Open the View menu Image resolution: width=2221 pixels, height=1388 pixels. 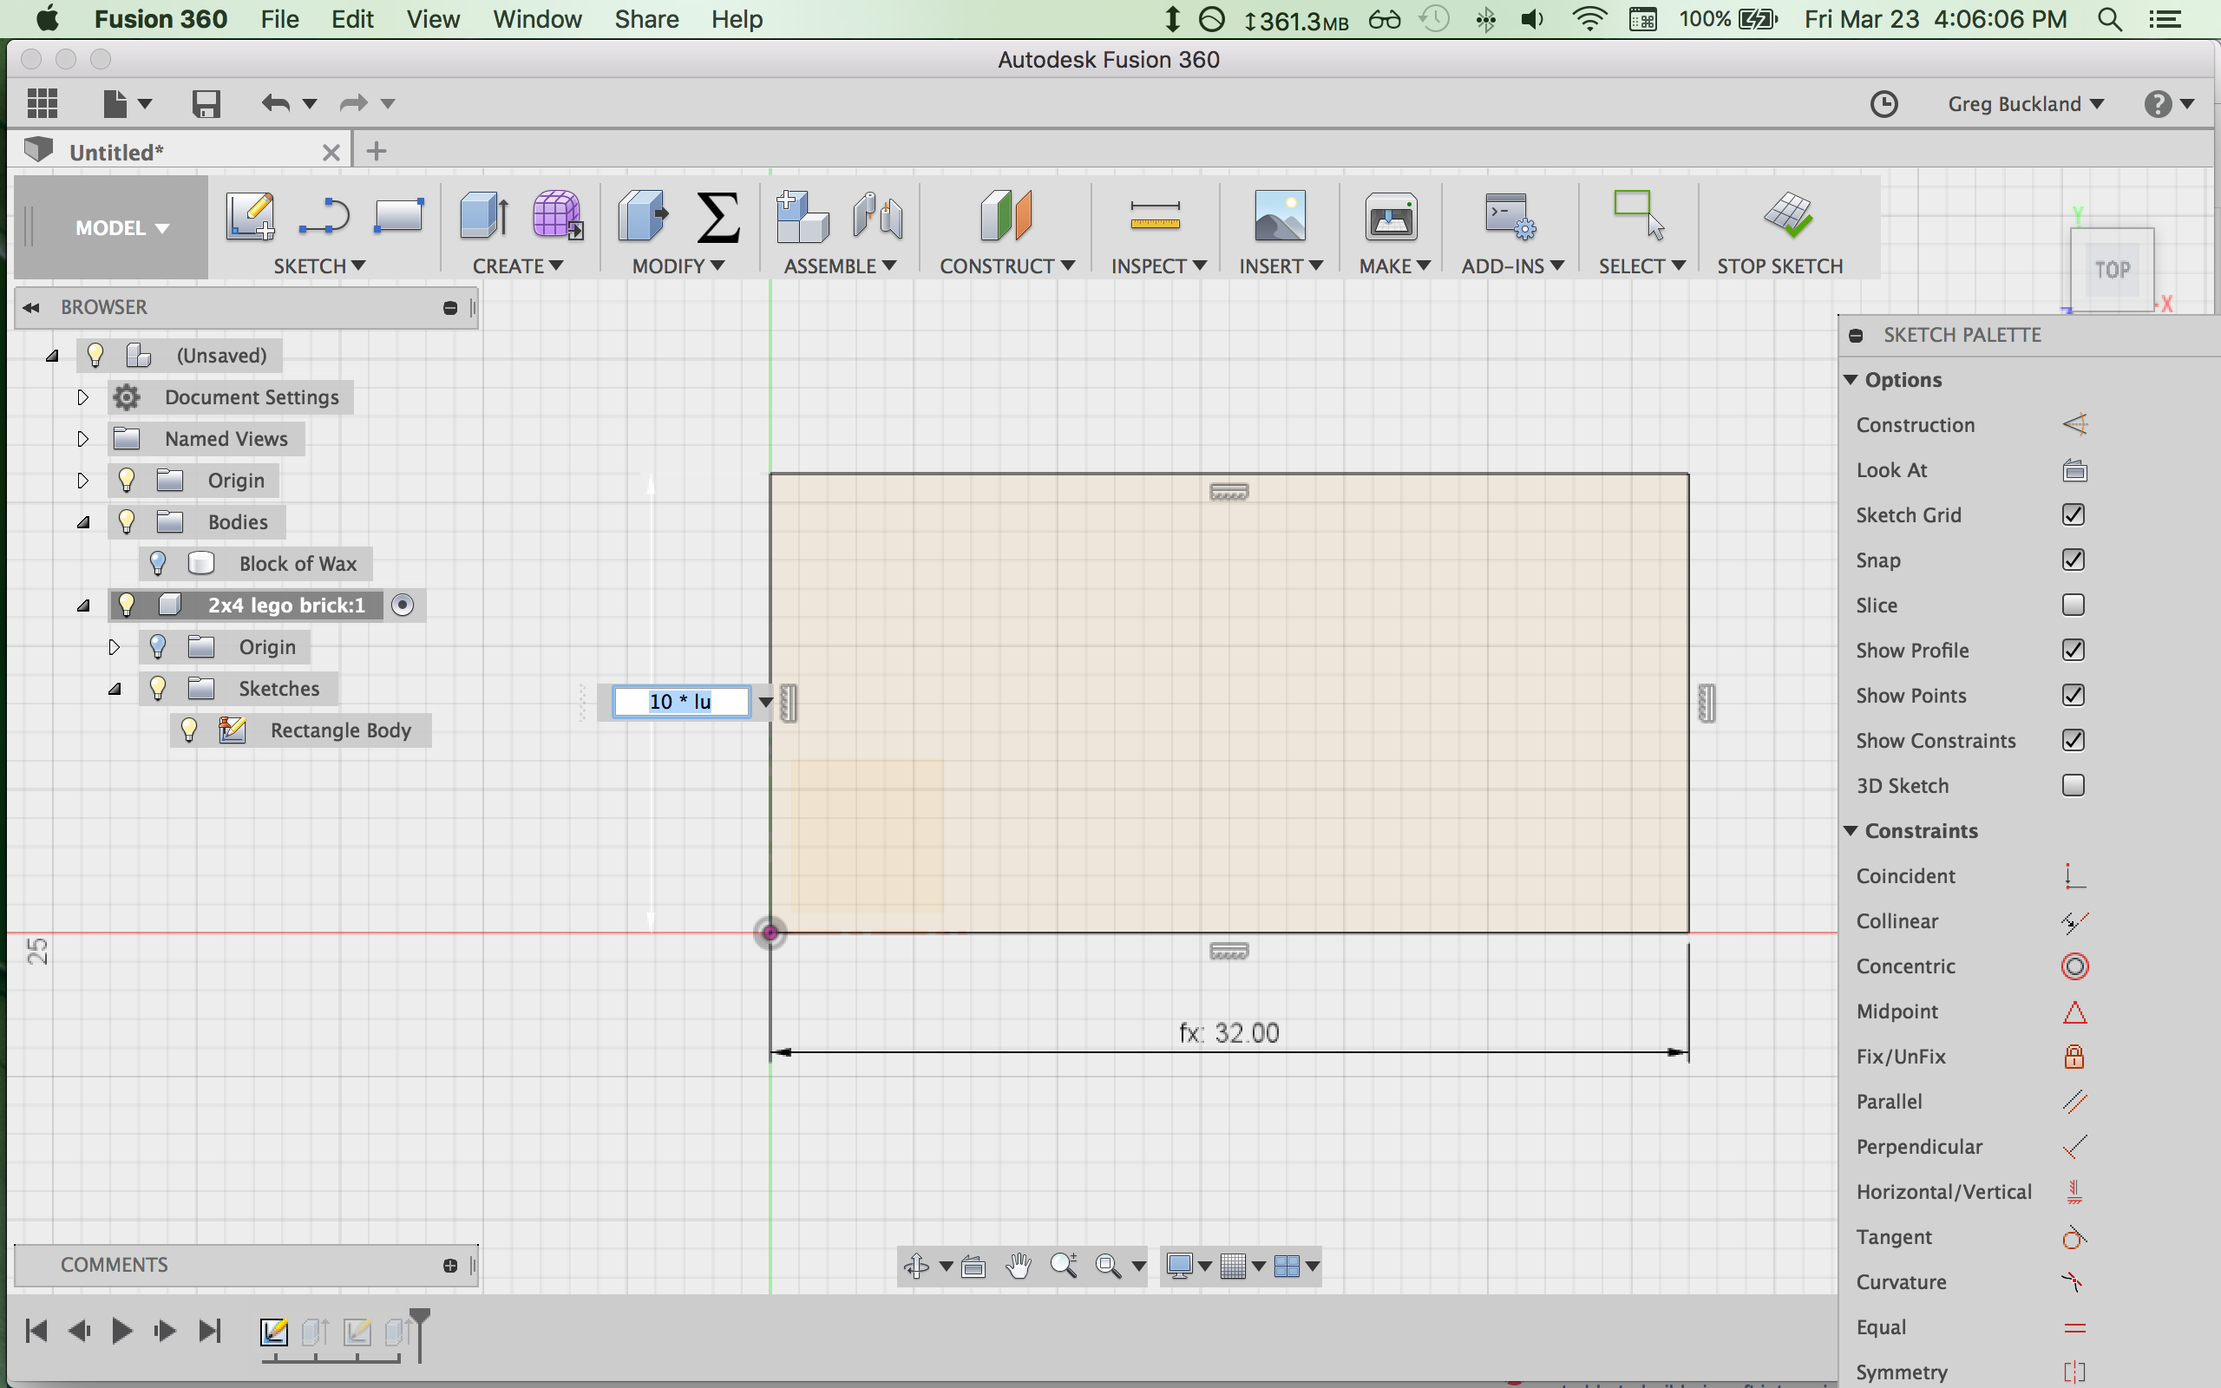(433, 19)
